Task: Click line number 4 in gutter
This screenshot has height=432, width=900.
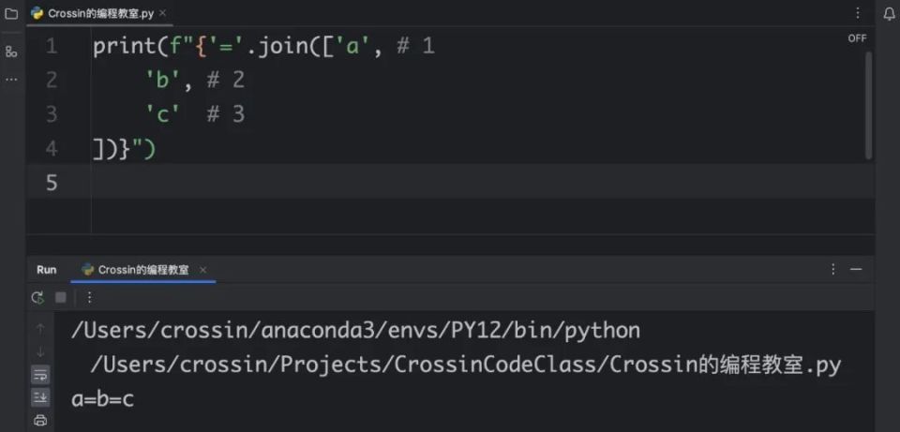Action: (x=52, y=149)
